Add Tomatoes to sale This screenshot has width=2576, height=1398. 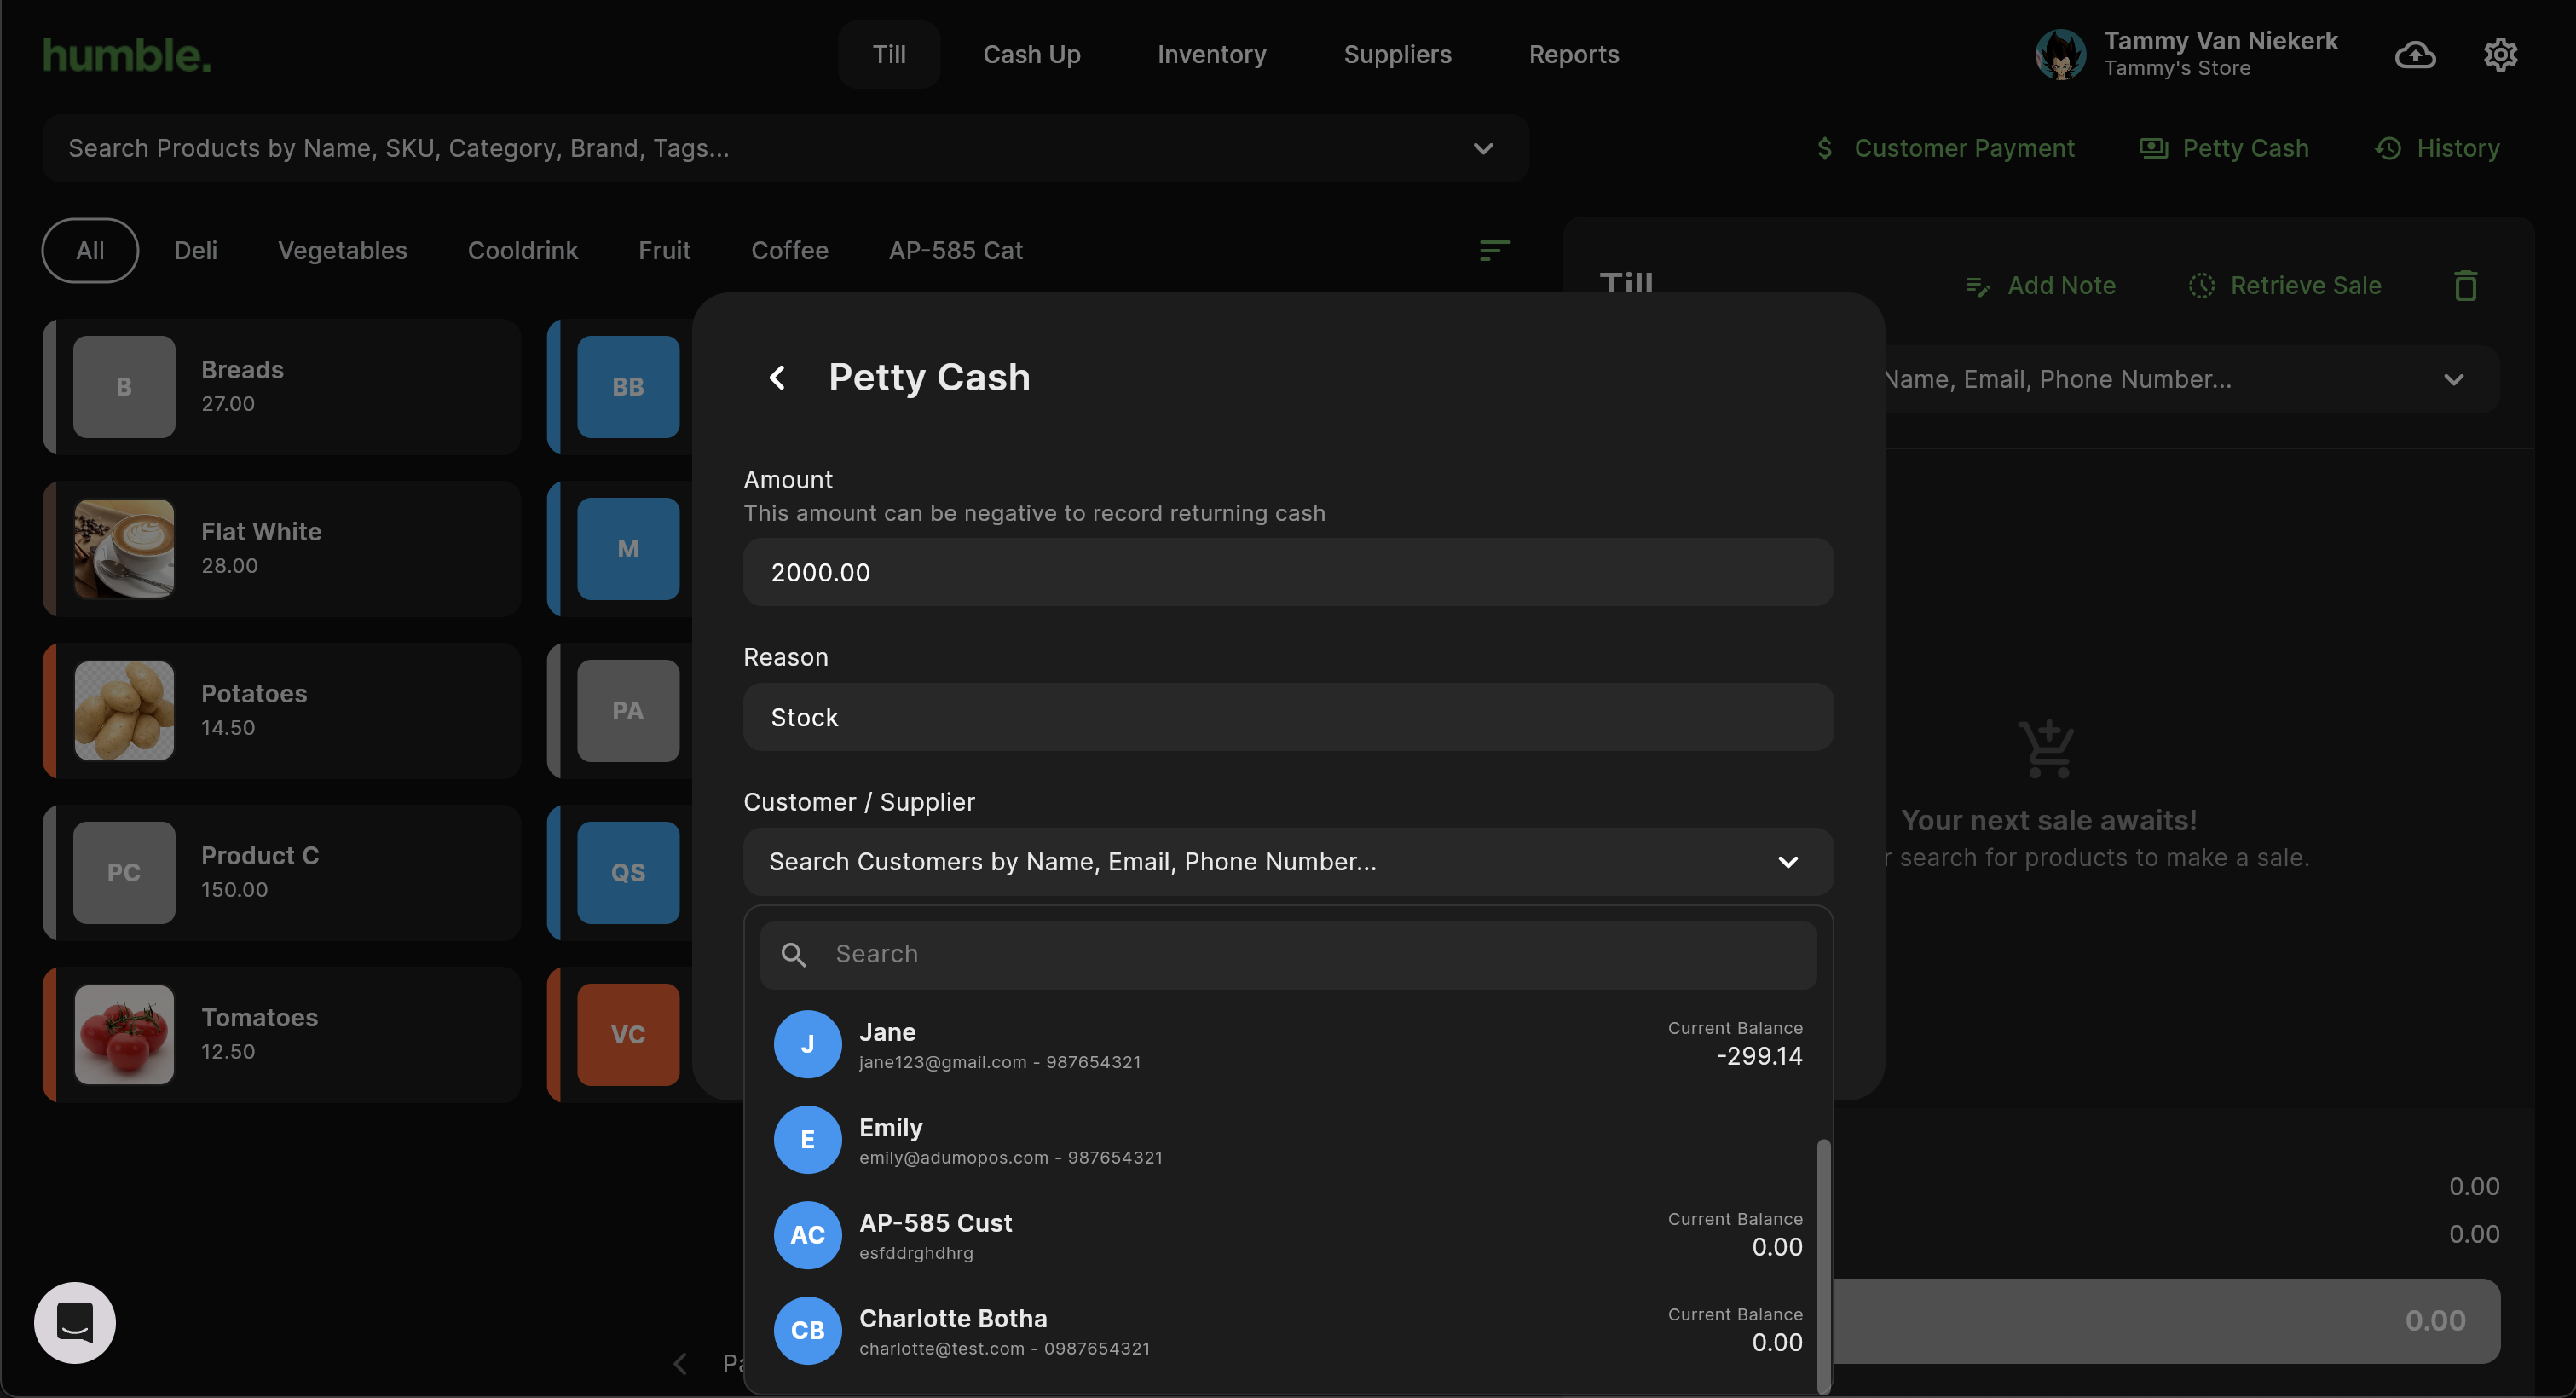282,1035
